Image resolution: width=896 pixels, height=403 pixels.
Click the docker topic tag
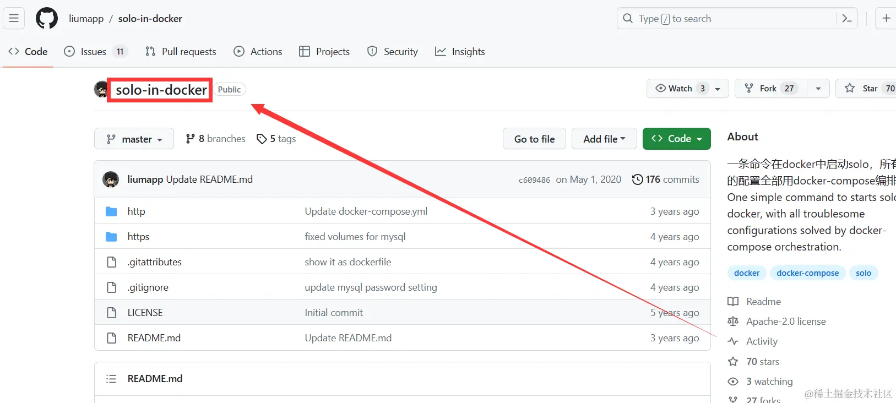(x=747, y=273)
